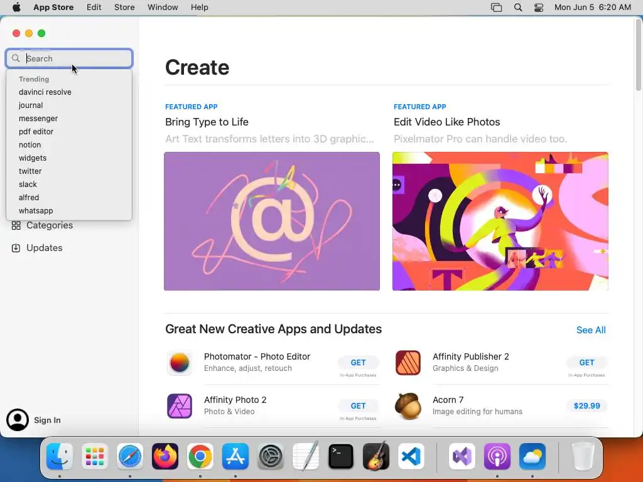643x482 pixels.
Task: Open the Apple menu
Action: (16, 8)
